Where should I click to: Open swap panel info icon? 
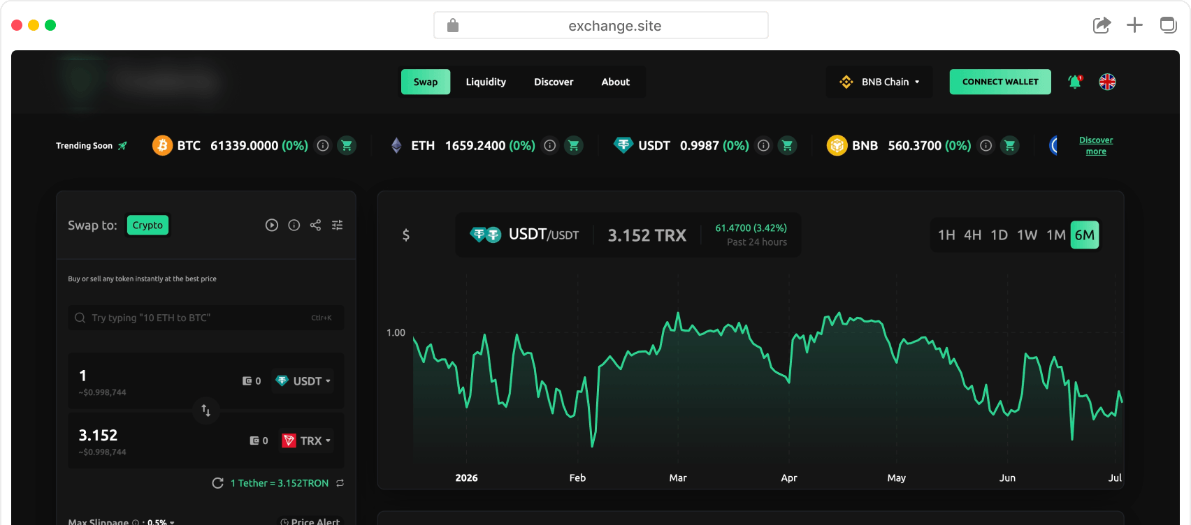(294, 225)
